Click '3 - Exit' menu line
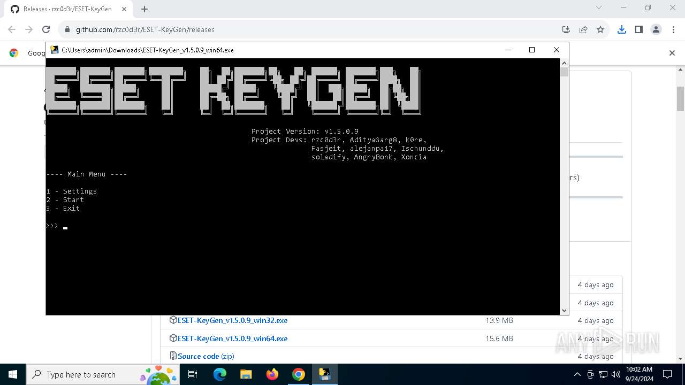The image size is (685, 385). (x=63, y=209)
